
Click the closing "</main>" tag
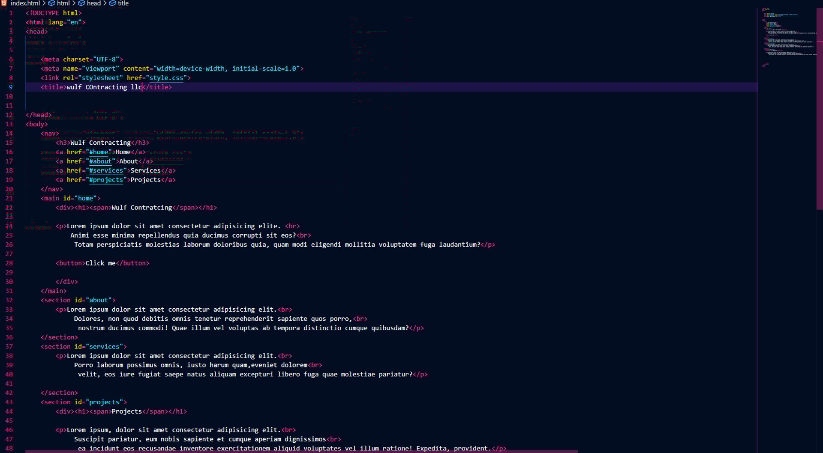(x=54, y=291)
